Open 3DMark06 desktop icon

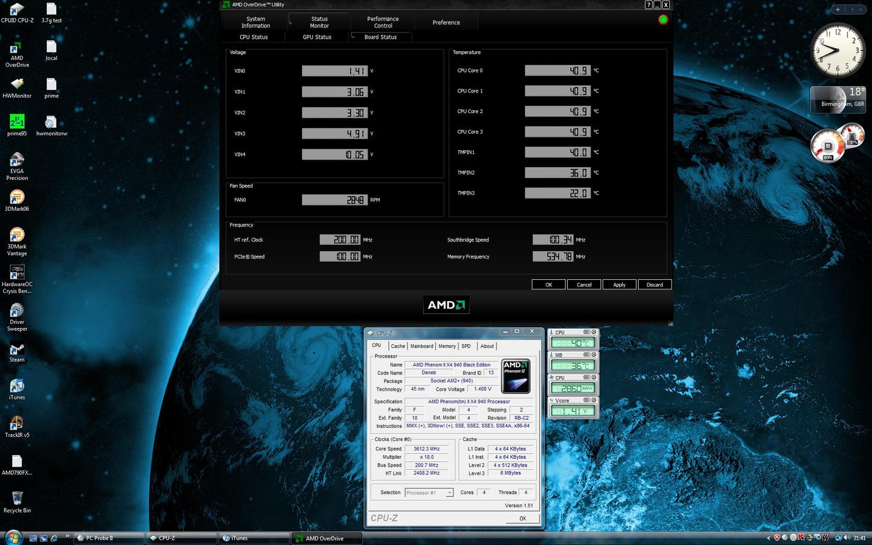[x=17, y=200]
